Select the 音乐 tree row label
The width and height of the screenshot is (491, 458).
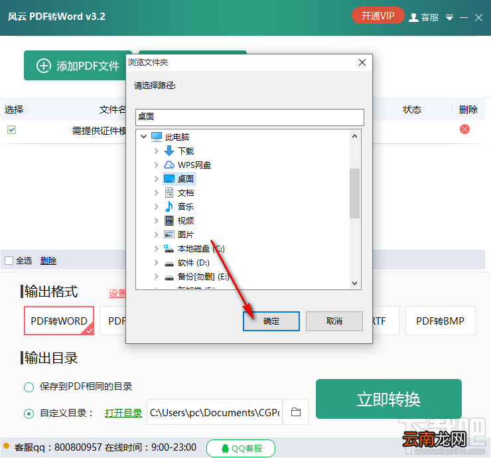click(186, 206)
